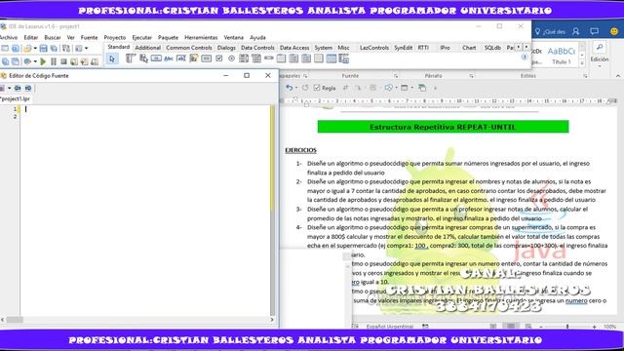Select the TScrollBar component icon
624x351 pixels.
tap(269, 58)
